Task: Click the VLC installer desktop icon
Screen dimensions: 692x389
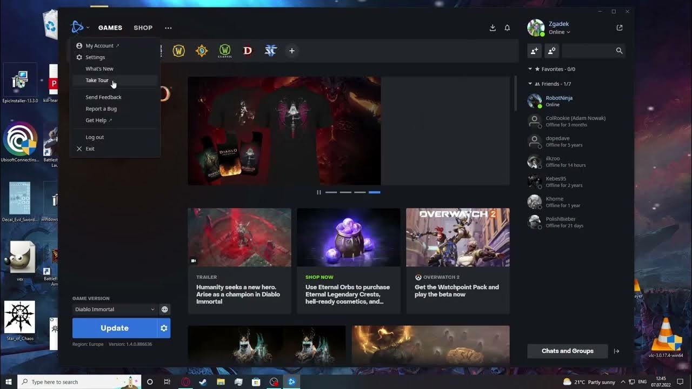Action: pyautogui.click(x=666, y=338)
